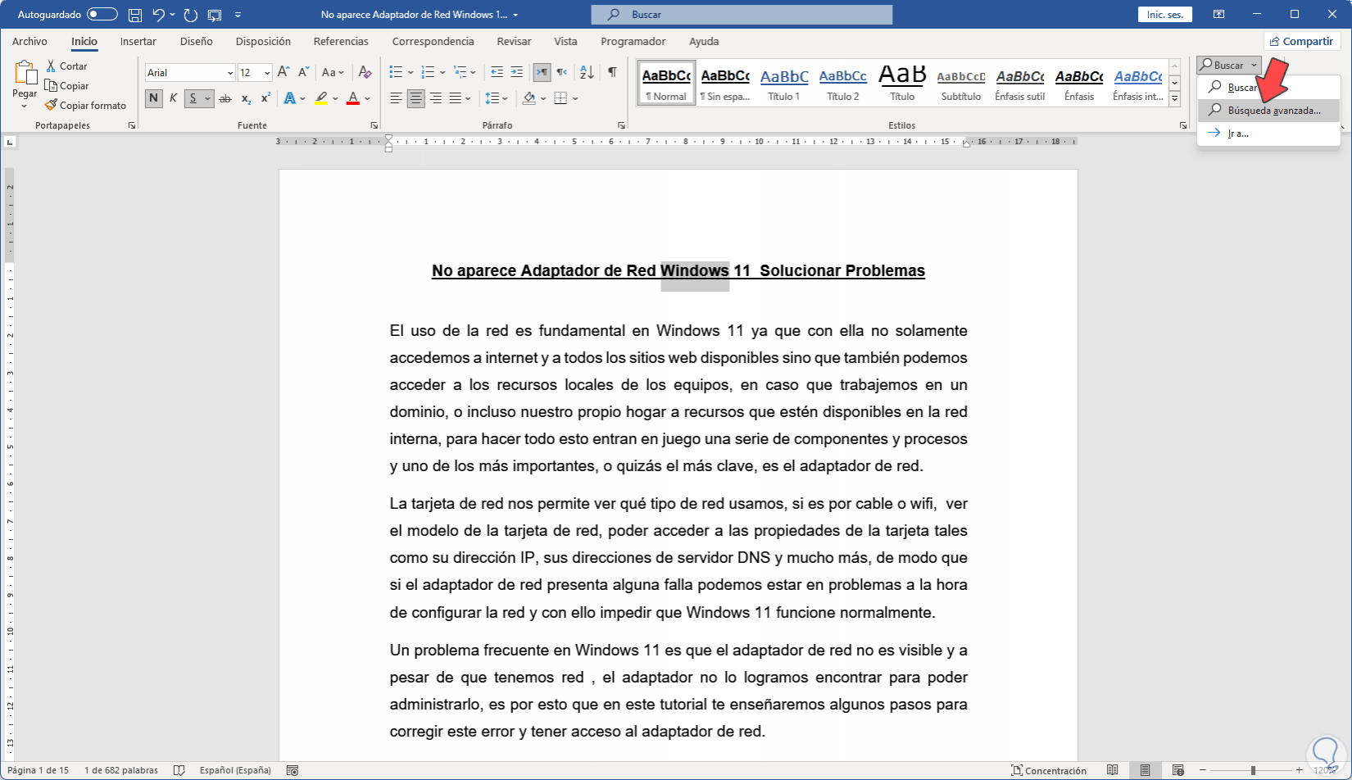Open Estilos dialog launcher
The image size is (1352, 780).
point(1183,125)
